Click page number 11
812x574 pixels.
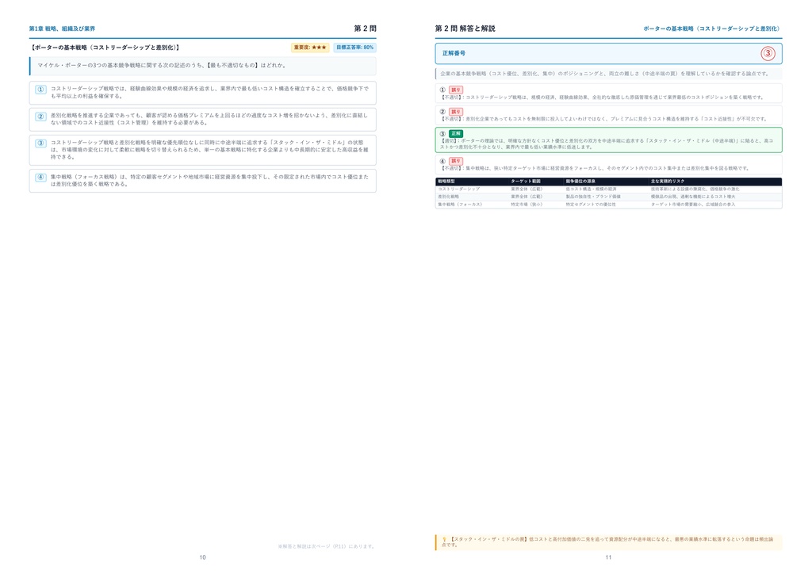click(x=608, y=557)
